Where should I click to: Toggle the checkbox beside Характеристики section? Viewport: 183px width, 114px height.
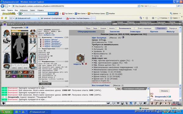(x=39, y=49)
